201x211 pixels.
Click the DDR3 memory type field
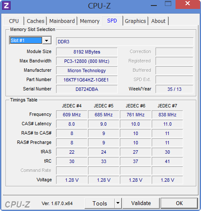point(125,42)
